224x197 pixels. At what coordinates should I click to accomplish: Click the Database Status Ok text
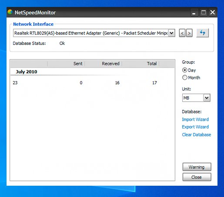[62, 43]
